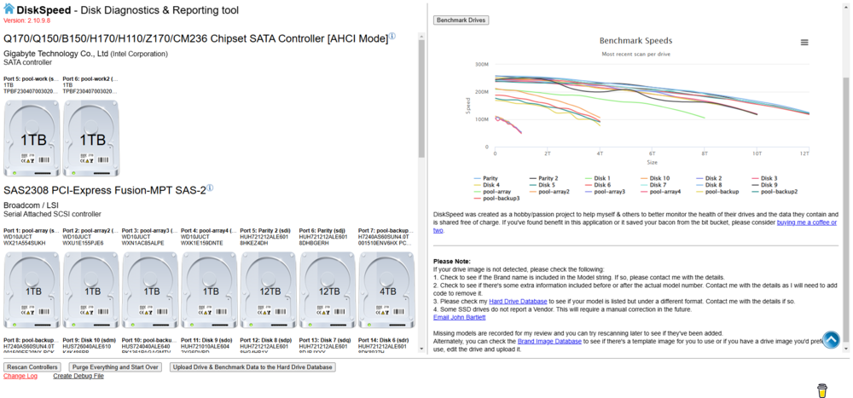Hide the pool-backup3 legend series
Viewport: 853px width, 398px height.
coord(496,199)
